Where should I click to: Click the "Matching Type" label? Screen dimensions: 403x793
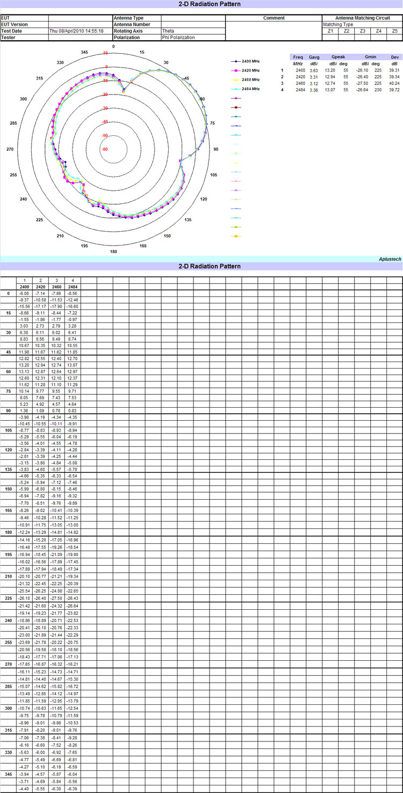338,24
